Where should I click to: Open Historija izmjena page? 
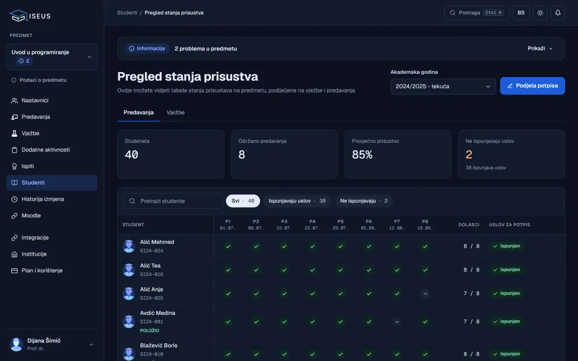(x=52, y=199)
